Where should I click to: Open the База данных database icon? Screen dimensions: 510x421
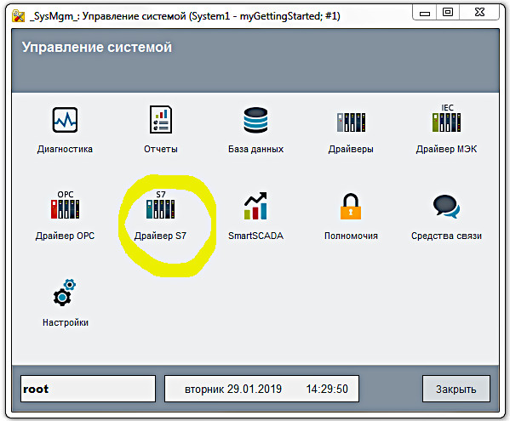pos(255,120)
